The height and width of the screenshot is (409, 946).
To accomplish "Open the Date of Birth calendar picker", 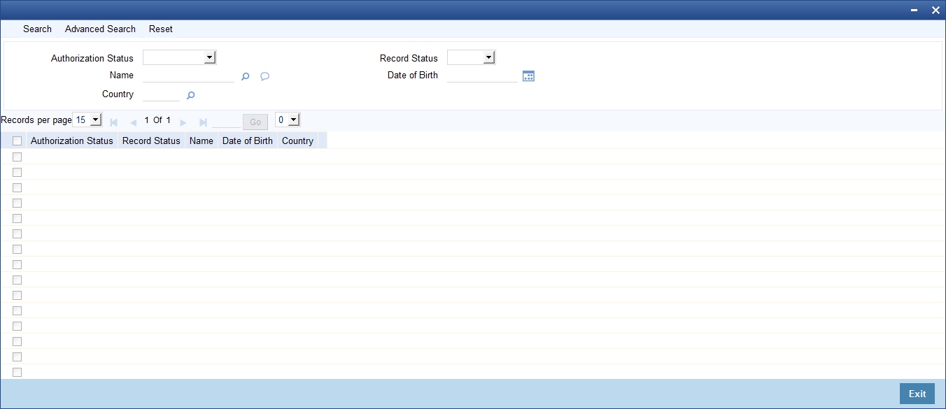I will point(529,76).
